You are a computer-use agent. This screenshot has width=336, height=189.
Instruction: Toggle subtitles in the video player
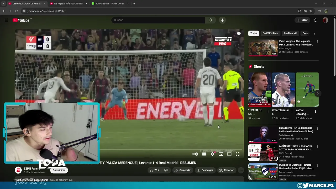pos(204,154)
